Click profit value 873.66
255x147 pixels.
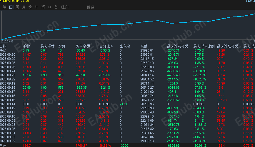point(81,54)
